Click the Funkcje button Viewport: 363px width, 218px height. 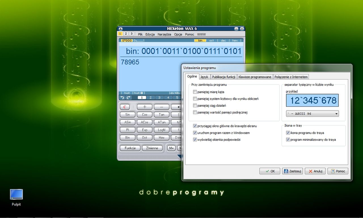[x=130, y=148]
